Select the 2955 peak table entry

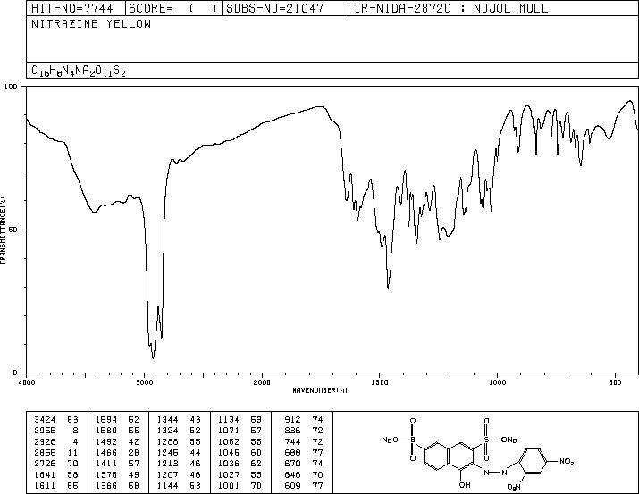(56, 431)
